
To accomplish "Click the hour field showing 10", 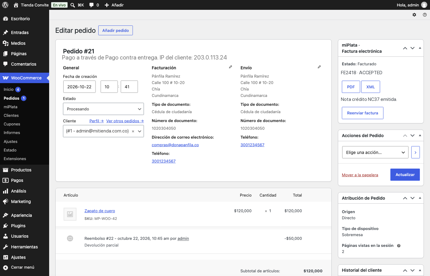I will [109, 87].
